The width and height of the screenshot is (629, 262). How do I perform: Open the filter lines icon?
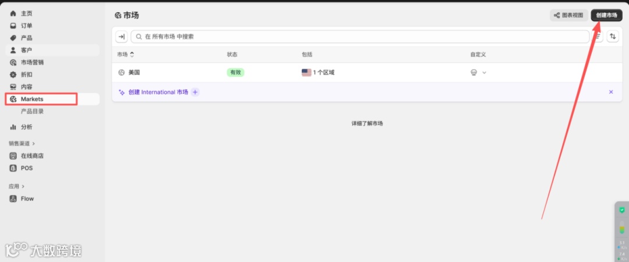[x=598, y=37]
